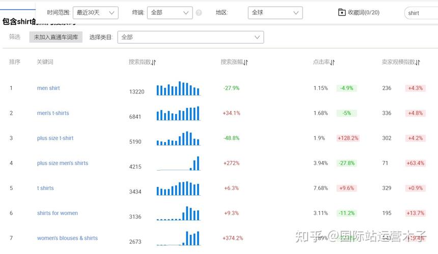Image resolution: width=438 pixels, height=254 pixels.
Task: Open keyword men shirt
Action: [48, 88]
